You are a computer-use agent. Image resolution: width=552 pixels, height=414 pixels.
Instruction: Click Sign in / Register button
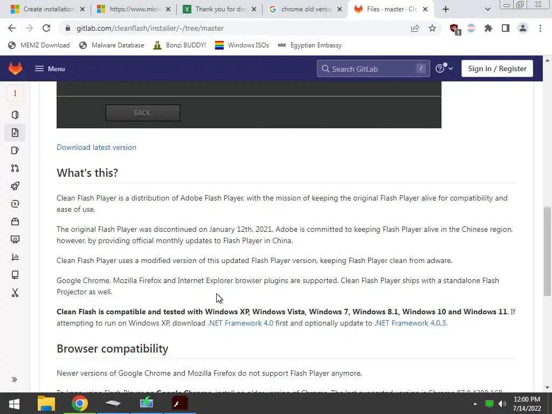pos(497,68)
